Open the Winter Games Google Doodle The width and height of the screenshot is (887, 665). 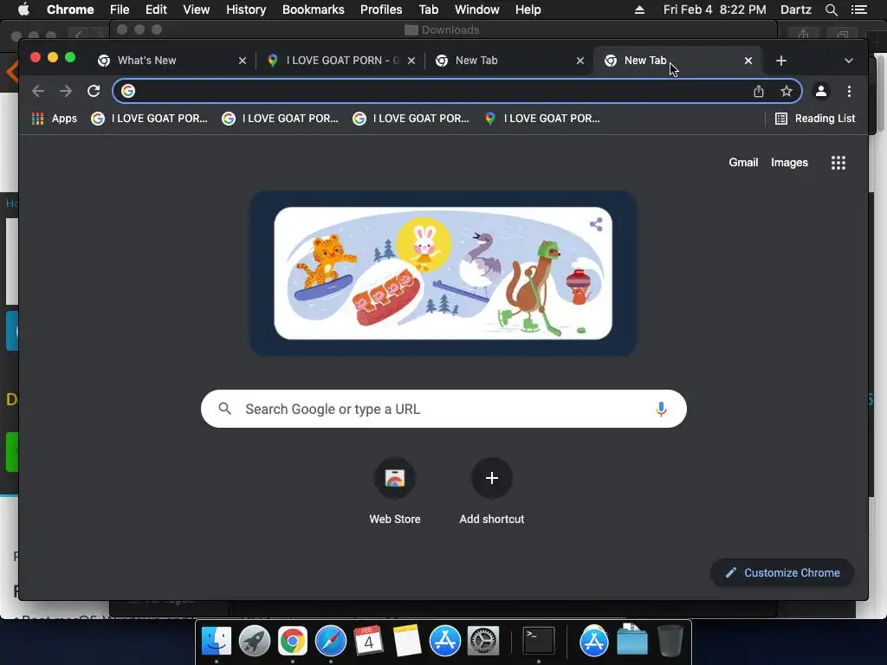click(x=443, y=273)
